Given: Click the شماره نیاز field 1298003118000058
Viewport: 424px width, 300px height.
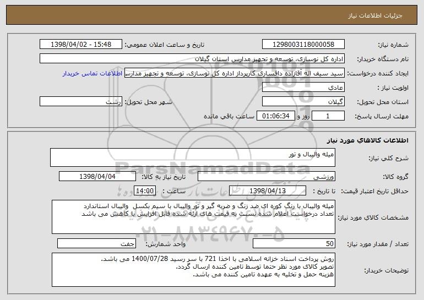Looking at the screenshot, I should [303, 45].
